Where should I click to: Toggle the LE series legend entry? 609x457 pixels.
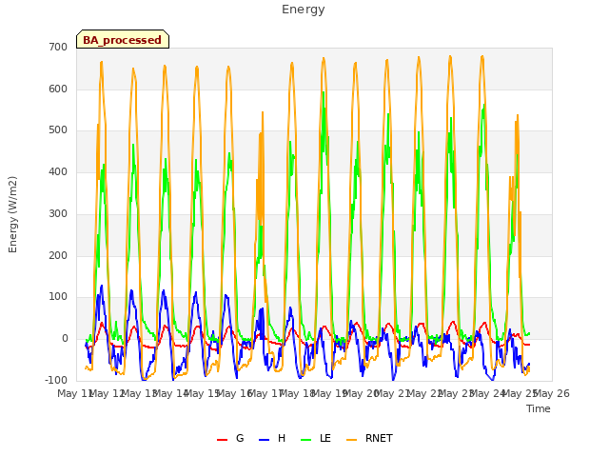316,438
